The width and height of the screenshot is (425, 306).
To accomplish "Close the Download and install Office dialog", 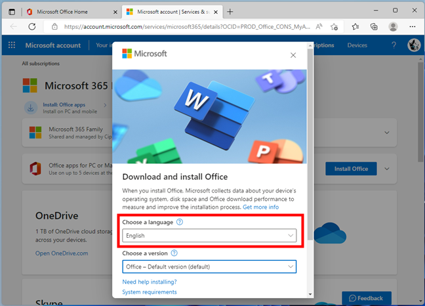I will click(x=293, y=55).
